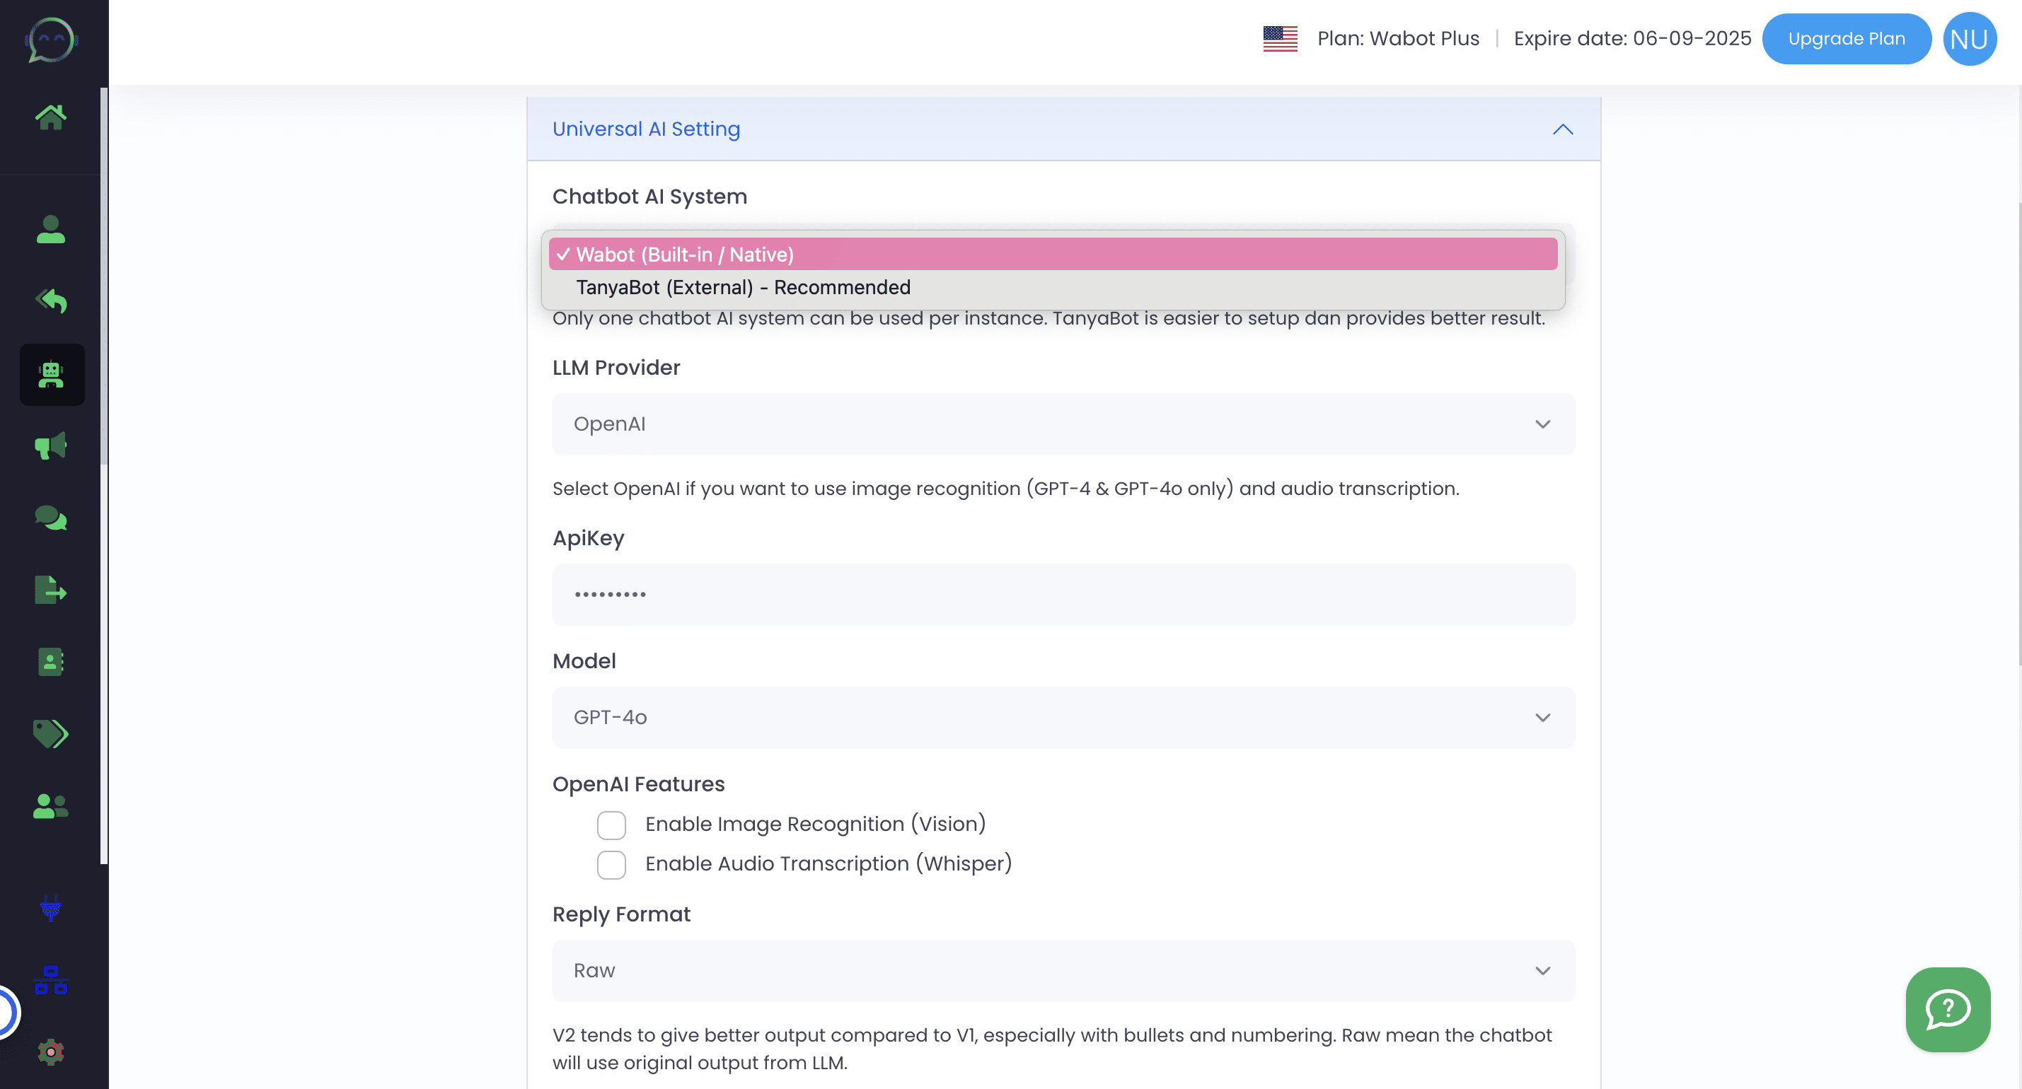
Task: Click the partial circle icon at sidebar edge
Action: (x=8, y=1012)
